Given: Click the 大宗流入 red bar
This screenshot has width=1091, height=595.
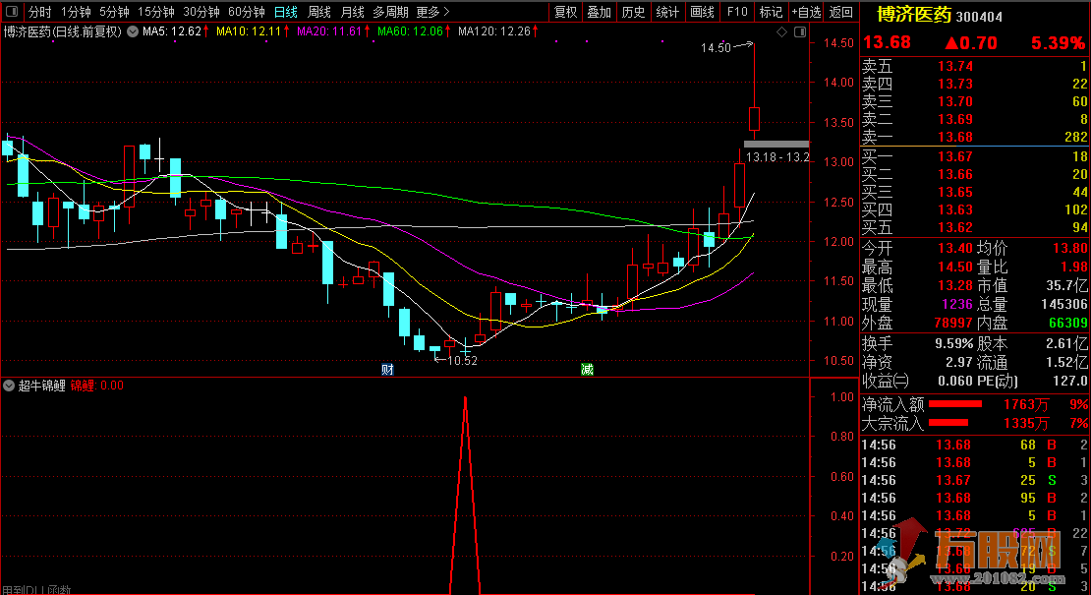Looking at the screenshot, I should (x=948, y=423).
